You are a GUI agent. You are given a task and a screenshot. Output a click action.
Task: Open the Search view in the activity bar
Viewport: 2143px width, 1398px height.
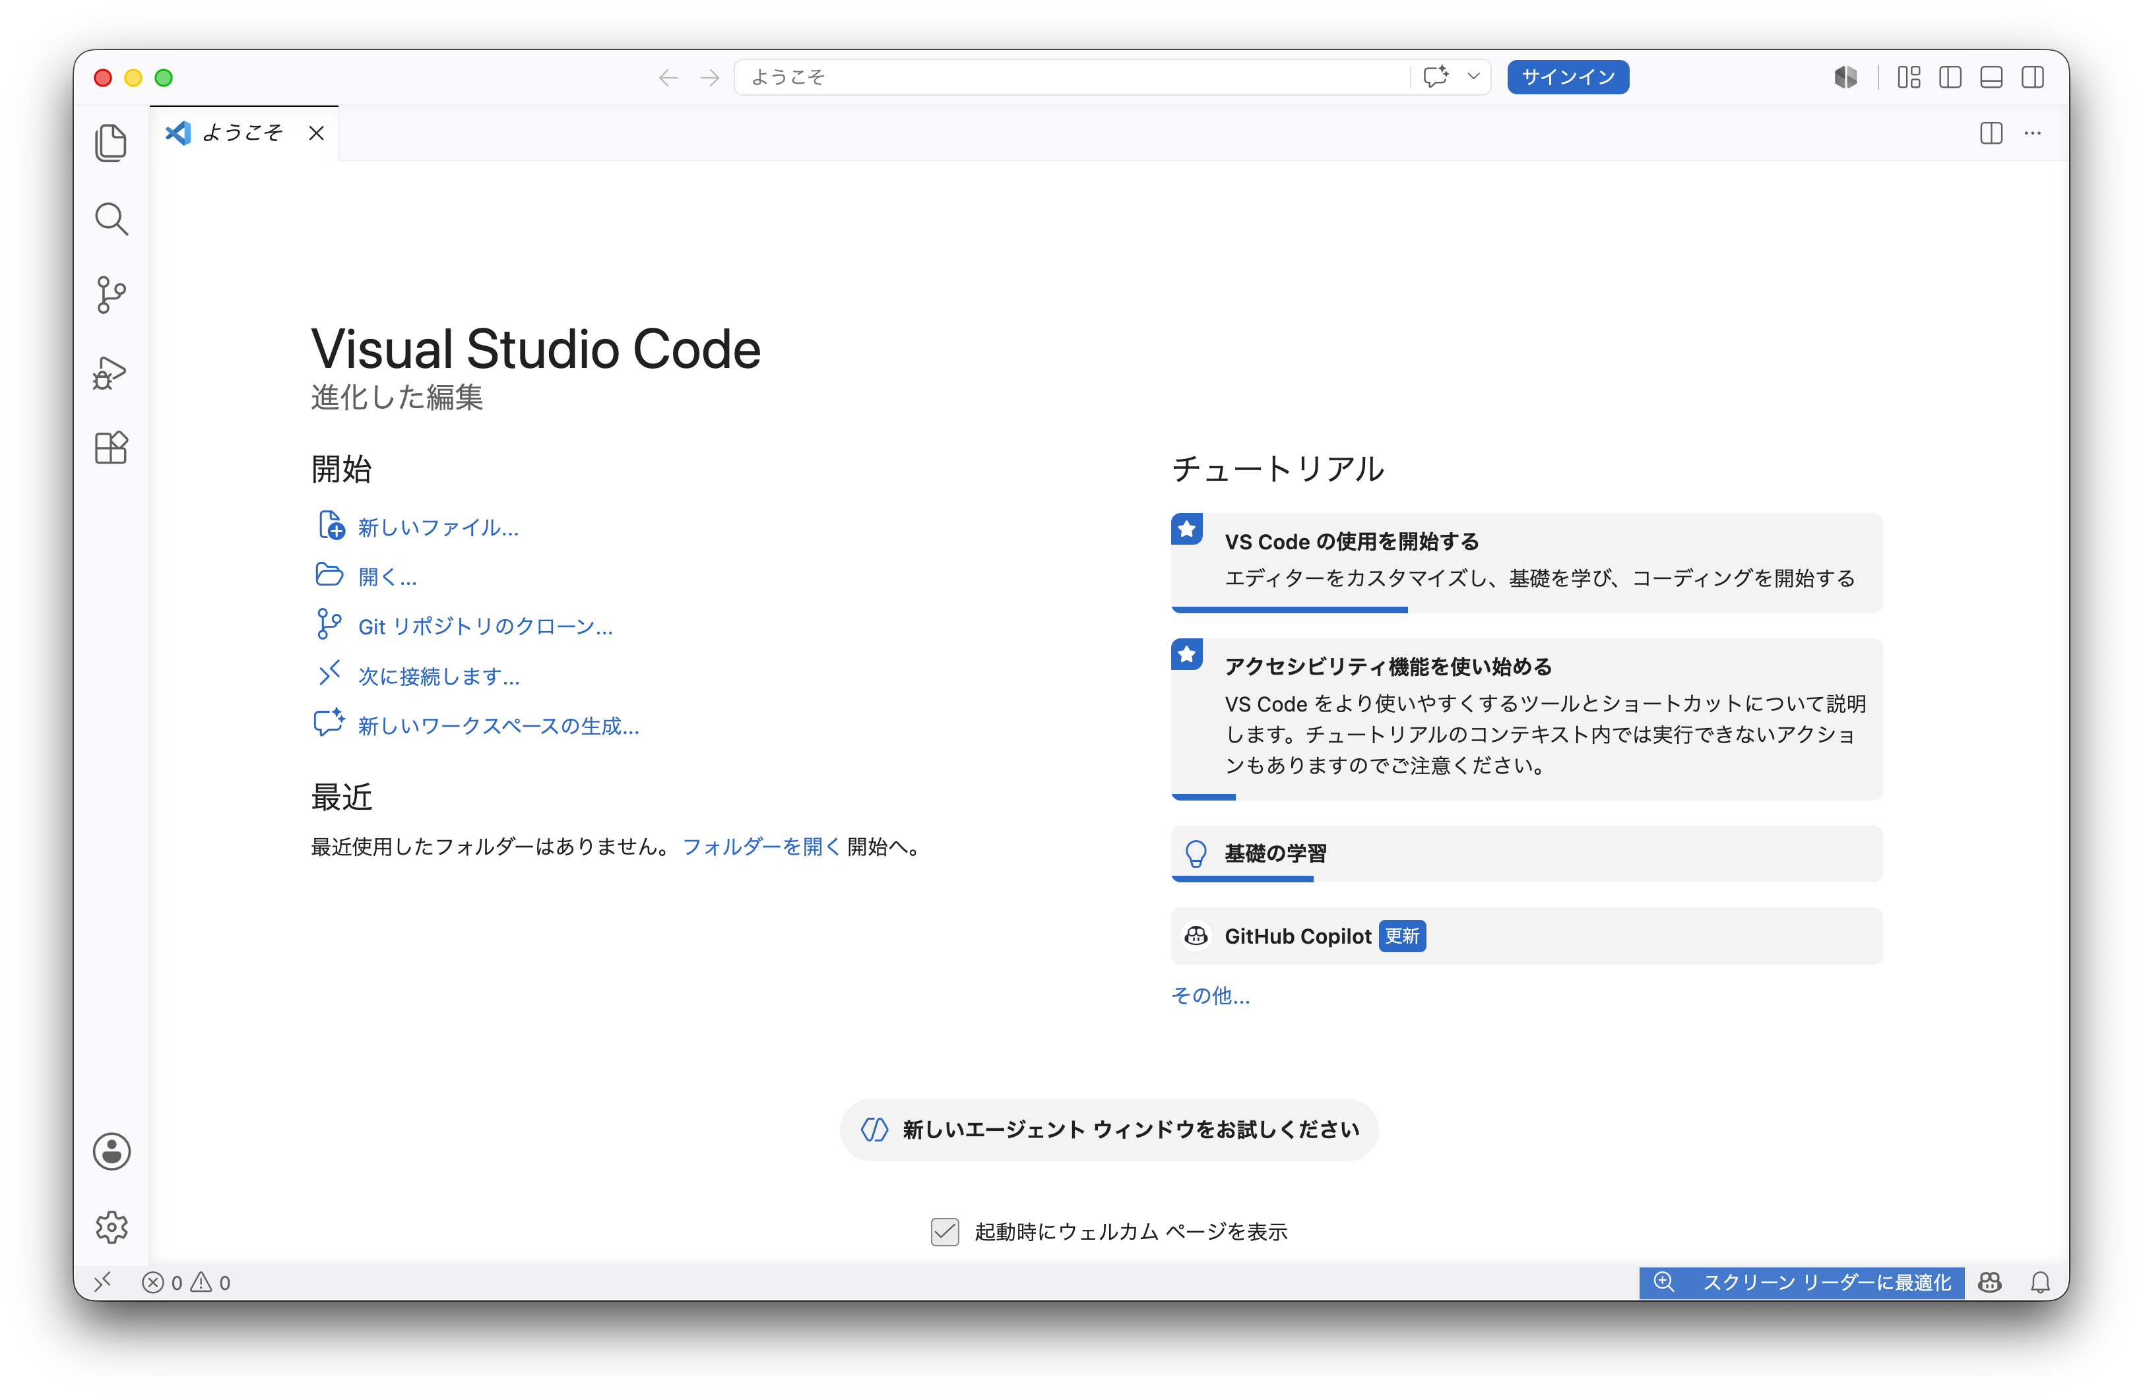(x=111, y=219)
